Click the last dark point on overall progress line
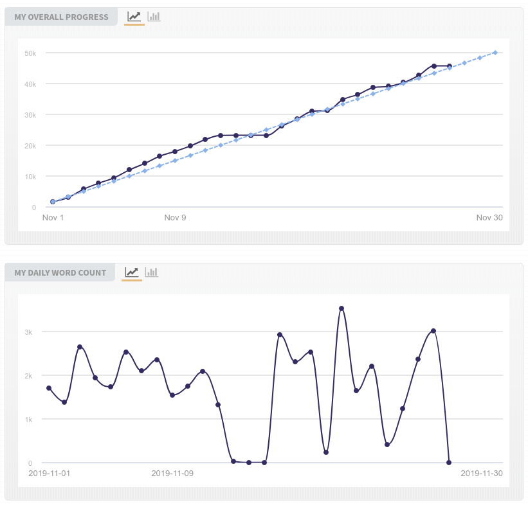 pos(450,66)
